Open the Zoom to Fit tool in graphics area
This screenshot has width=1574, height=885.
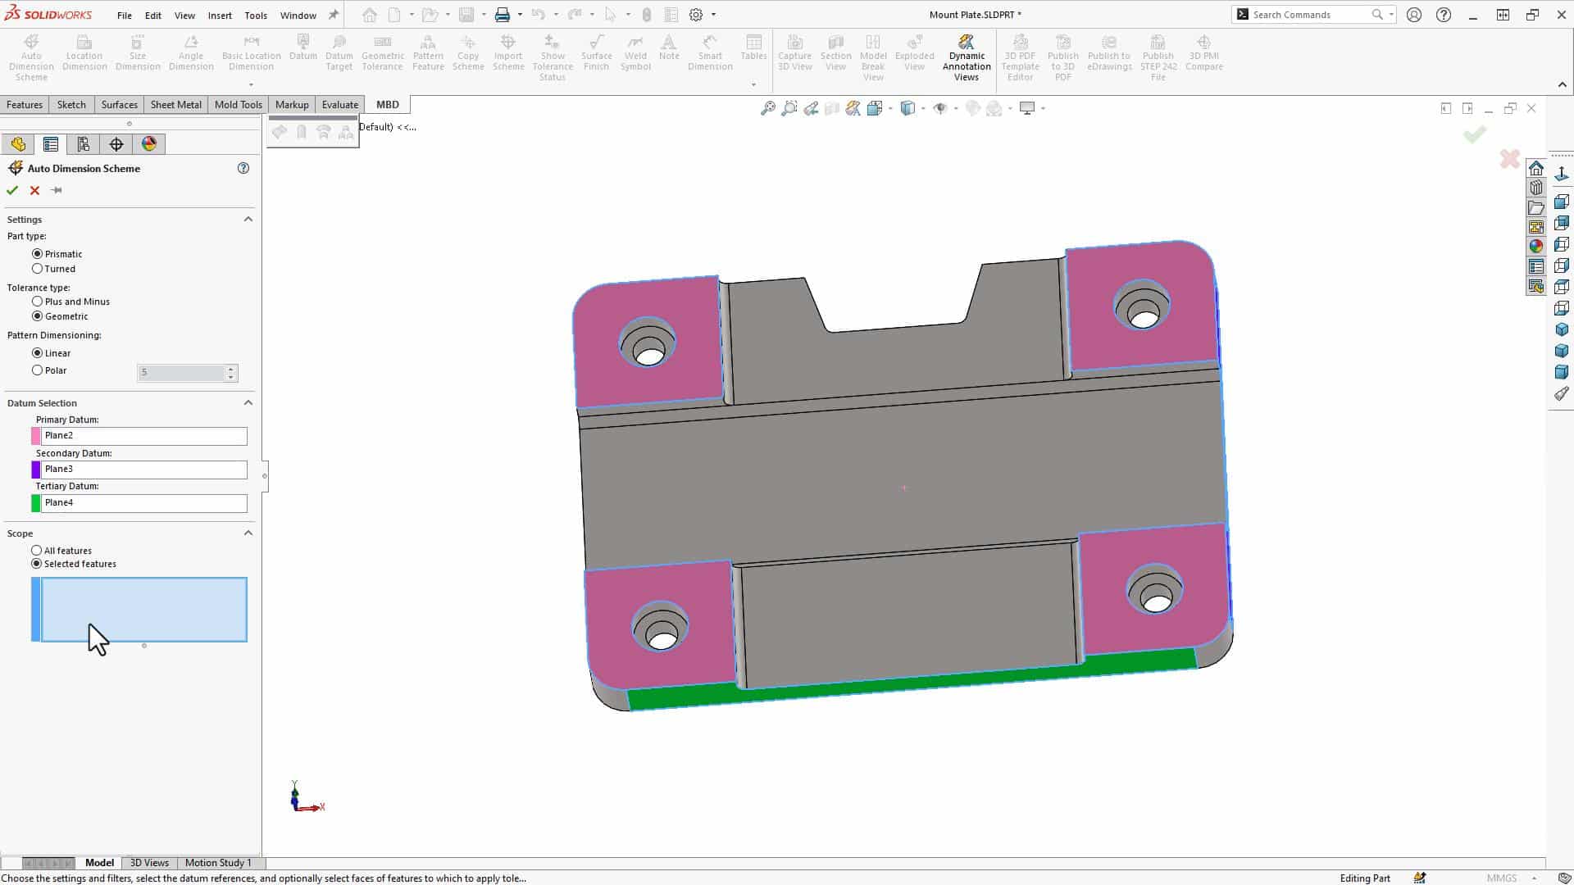(x=767, y=107)
